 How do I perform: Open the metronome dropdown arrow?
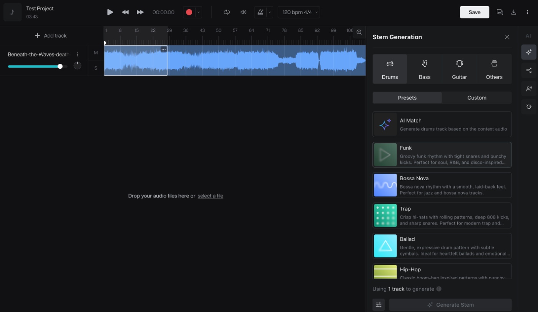pyautogui.click(x=269, y=12)
